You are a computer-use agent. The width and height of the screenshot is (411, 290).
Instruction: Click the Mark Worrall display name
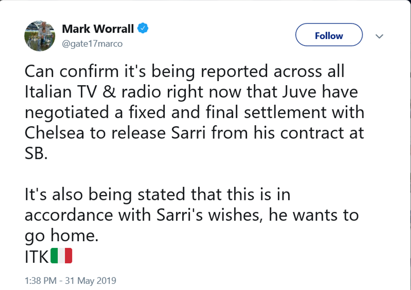[x=98, y=29]
